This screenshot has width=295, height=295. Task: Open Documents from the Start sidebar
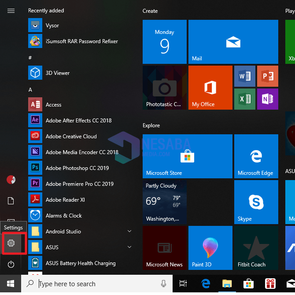point(11,201)
